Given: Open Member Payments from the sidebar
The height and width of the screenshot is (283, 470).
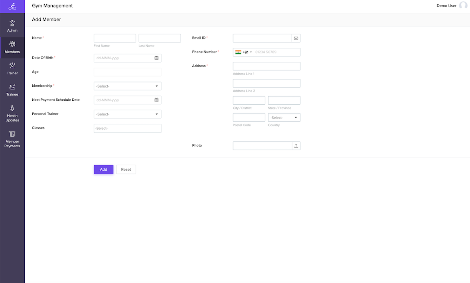Looking at the screenshot, I should click(12, 139).
